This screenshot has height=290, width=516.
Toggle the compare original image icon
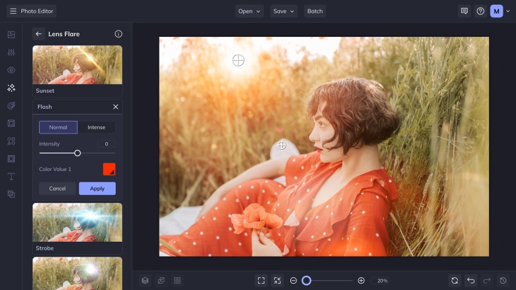[x=161, y=280]
